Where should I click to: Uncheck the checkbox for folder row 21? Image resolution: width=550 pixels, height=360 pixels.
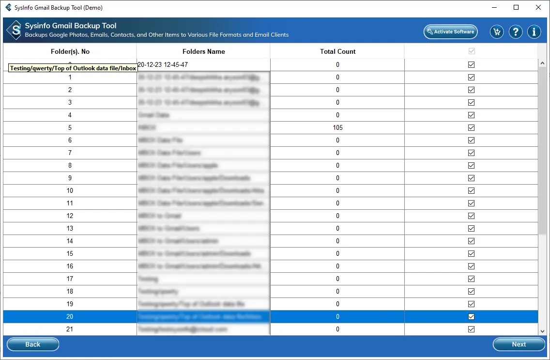pos(471,329)
